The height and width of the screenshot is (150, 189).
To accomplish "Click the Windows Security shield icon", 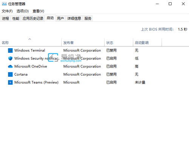I will point(10,58).
